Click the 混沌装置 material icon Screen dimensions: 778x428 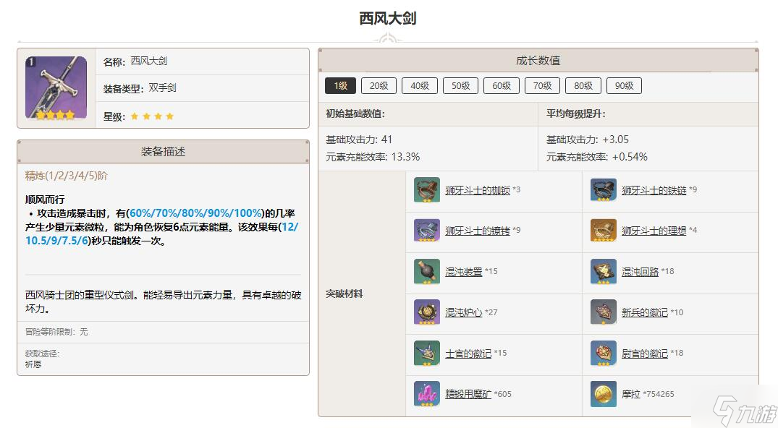click(x=427, y=272)
